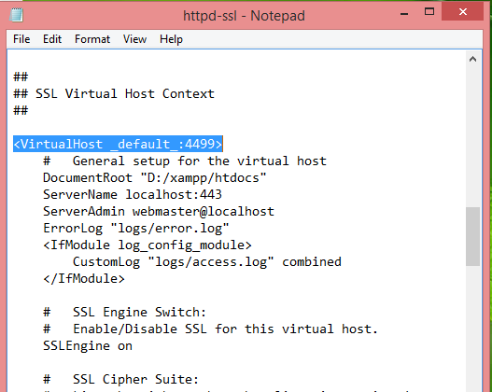This screenshot has width=492, height=392.
Task: Click the SSLEngine on line
Action: (x=88, y=345)
